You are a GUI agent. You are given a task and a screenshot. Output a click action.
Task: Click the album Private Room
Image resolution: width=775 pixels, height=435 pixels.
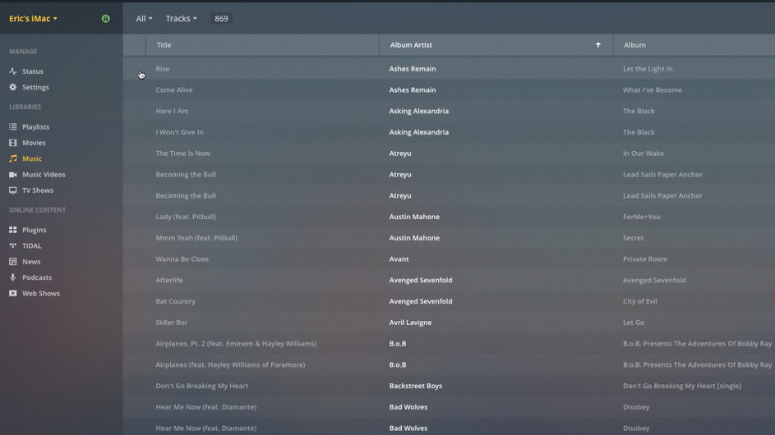click(x=645, y=259)
